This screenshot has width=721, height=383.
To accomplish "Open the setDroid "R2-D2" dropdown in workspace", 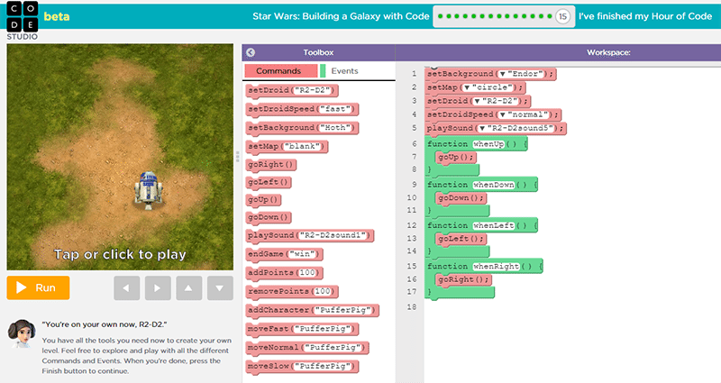I will point(478,101).
